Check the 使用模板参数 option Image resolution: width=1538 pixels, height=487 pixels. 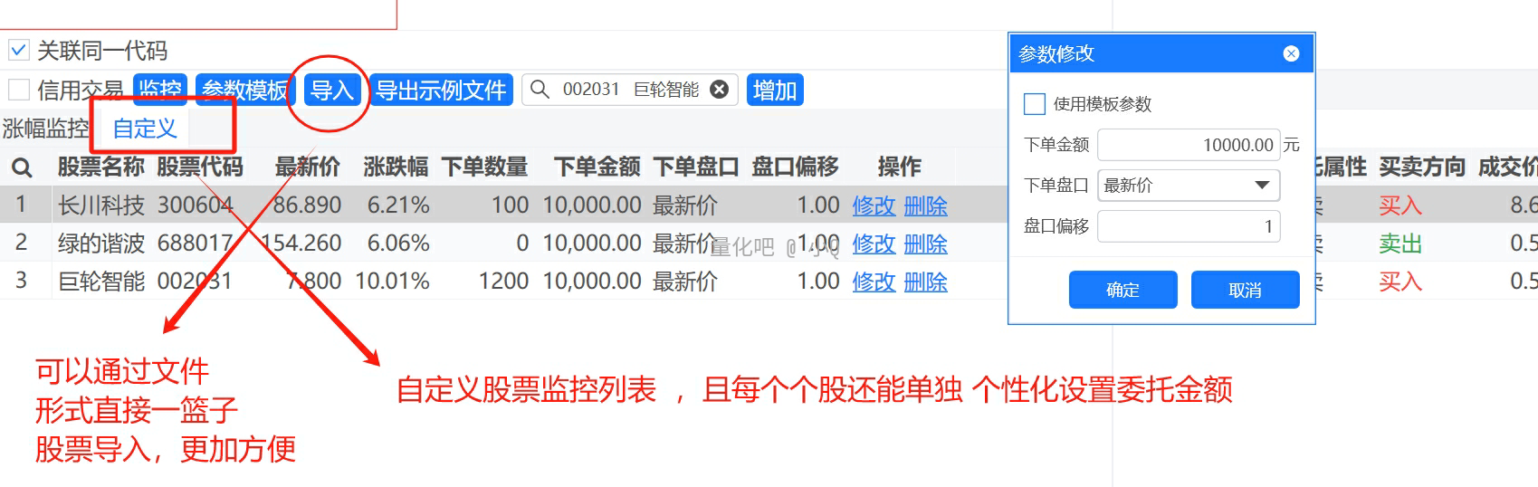pos(1035,104)
